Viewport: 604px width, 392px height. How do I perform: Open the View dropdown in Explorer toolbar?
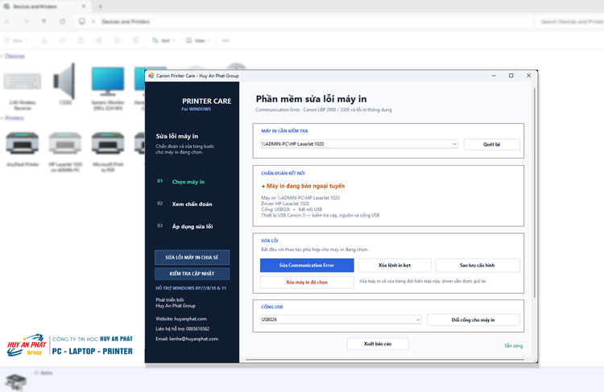[x=197, y=40]
